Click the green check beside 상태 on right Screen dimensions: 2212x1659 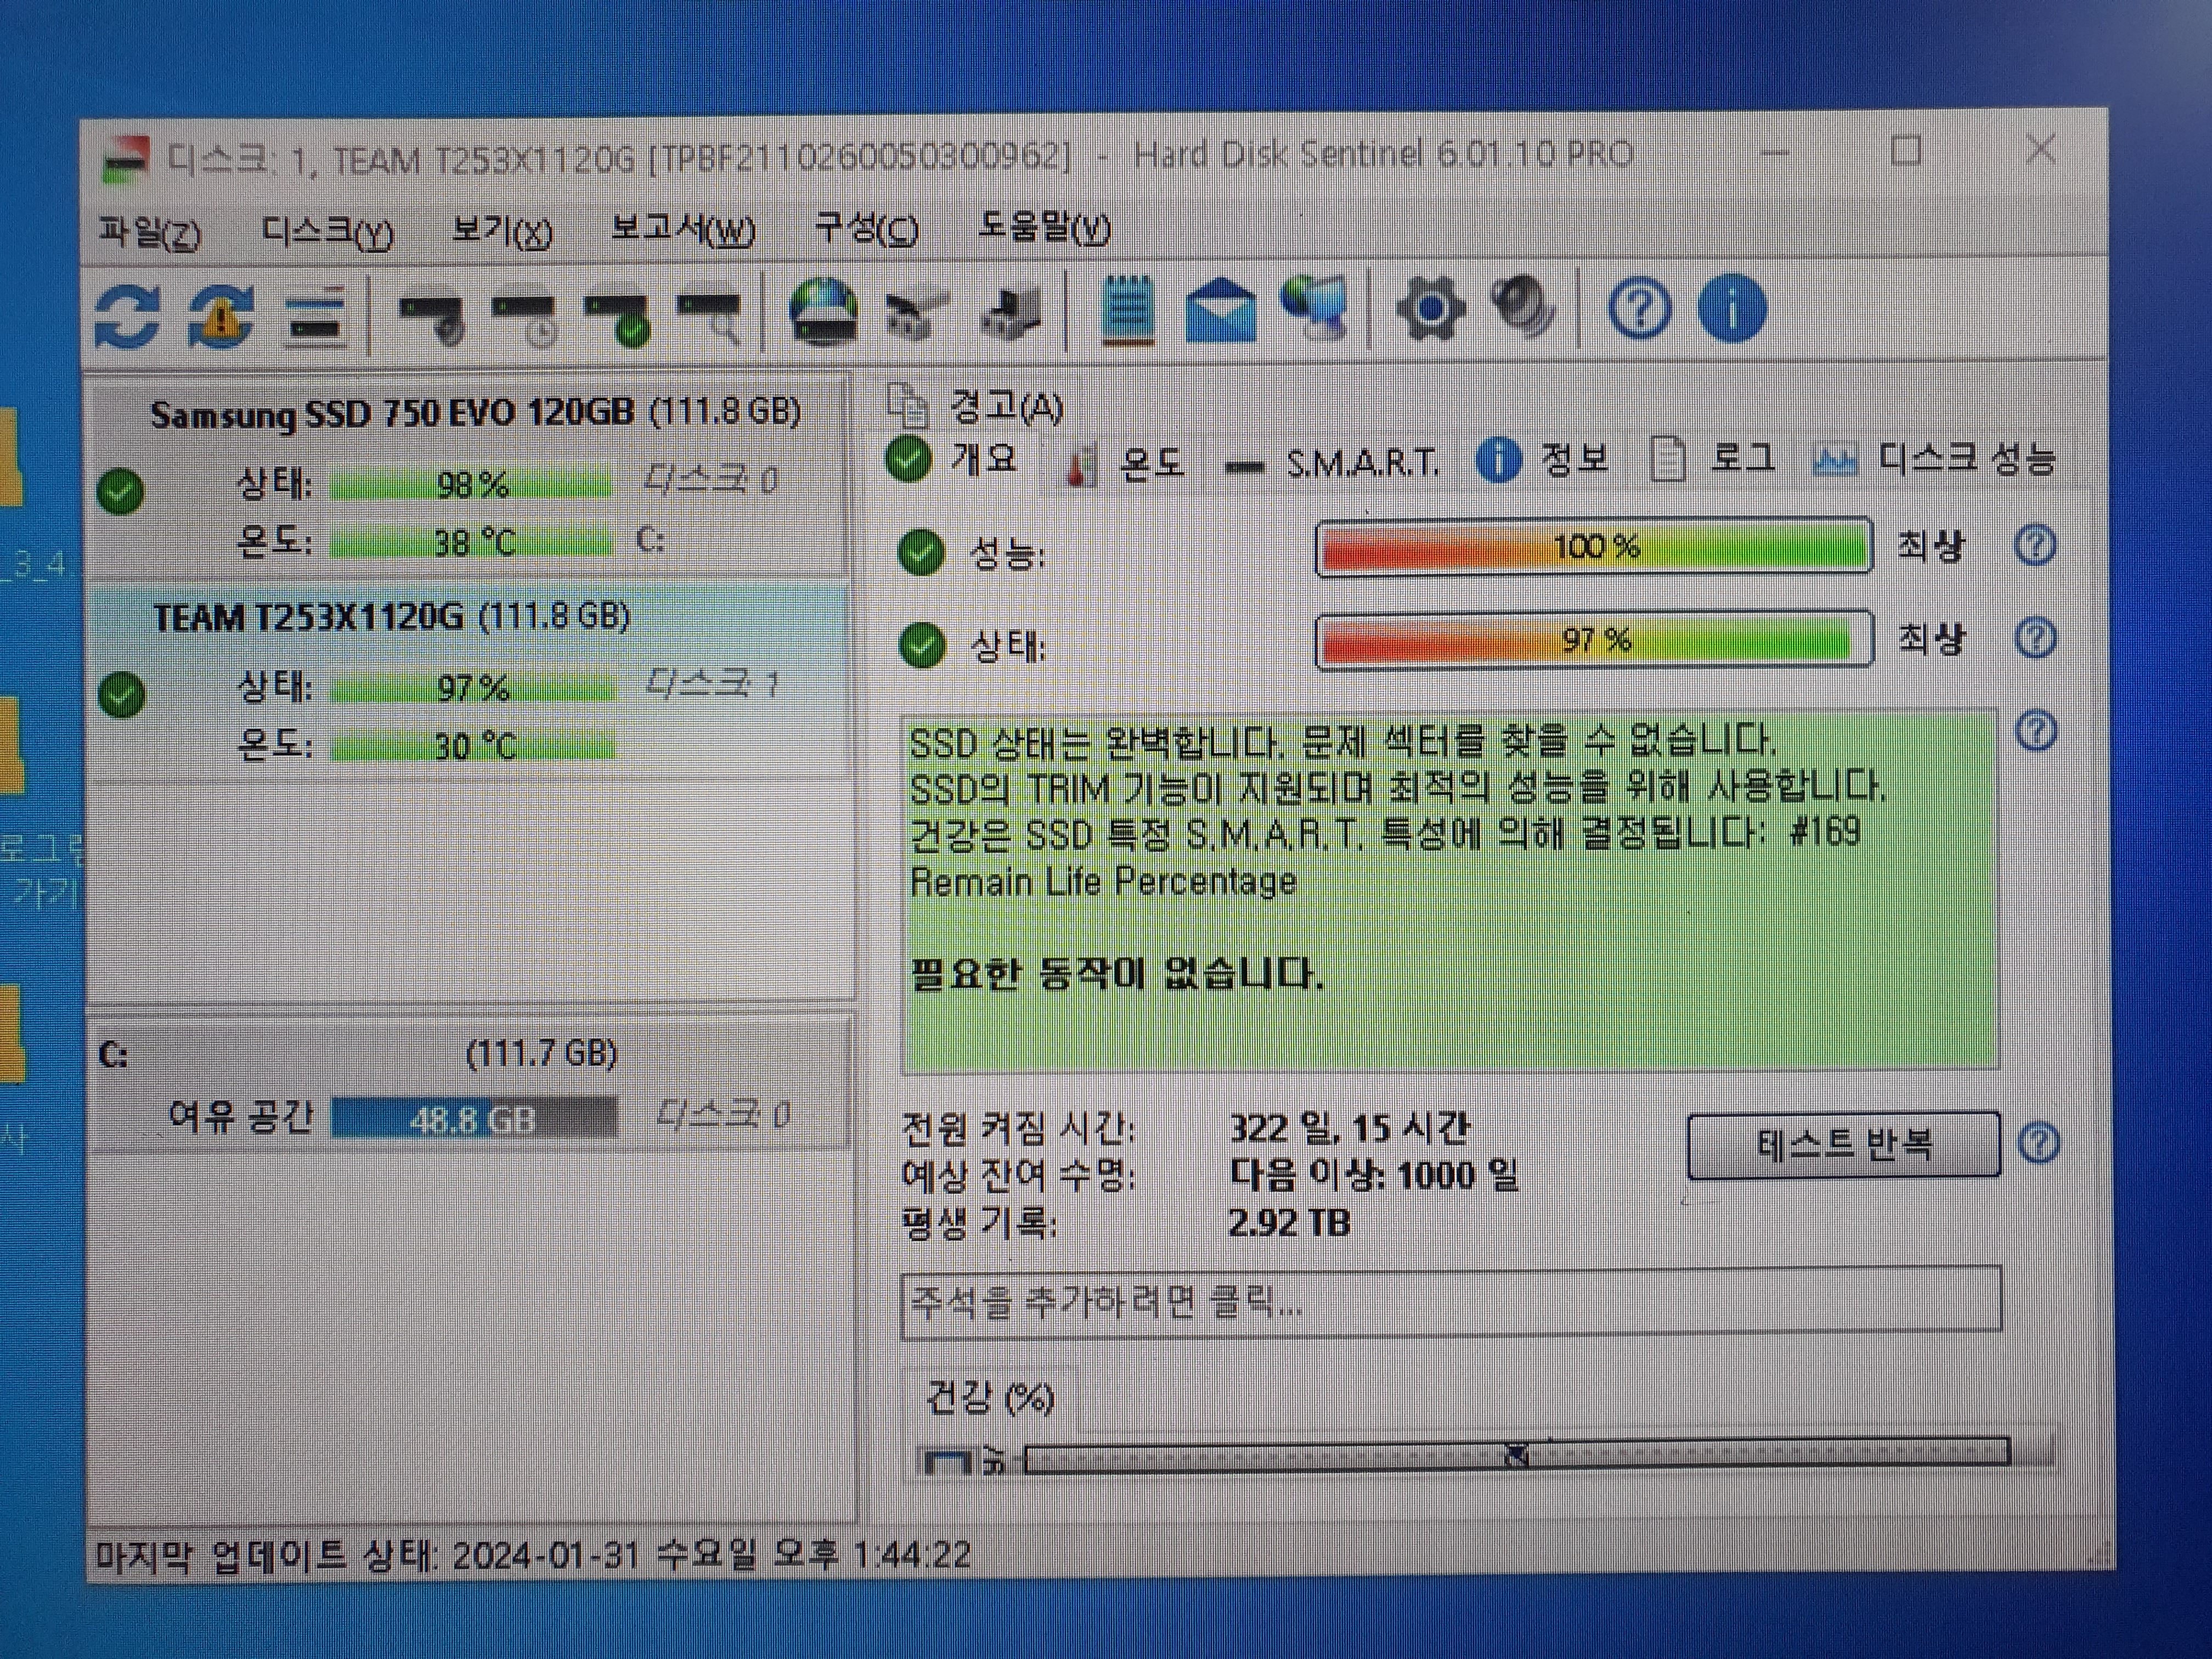click(922, 645)
